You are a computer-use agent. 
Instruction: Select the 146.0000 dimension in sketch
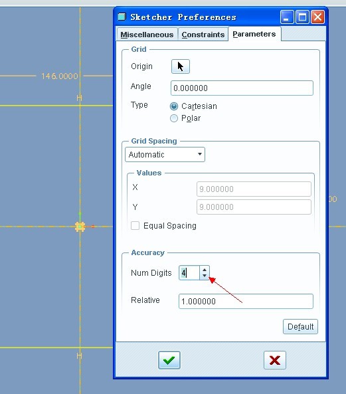60,76
